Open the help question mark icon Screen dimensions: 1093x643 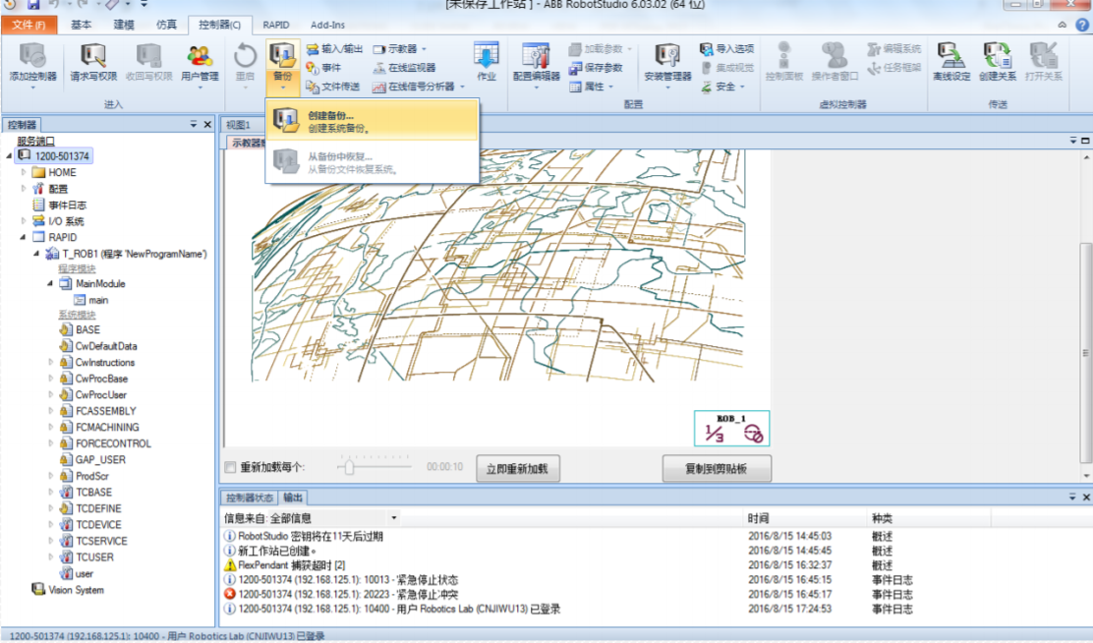pyautogui.click(x=1082, y=25)
